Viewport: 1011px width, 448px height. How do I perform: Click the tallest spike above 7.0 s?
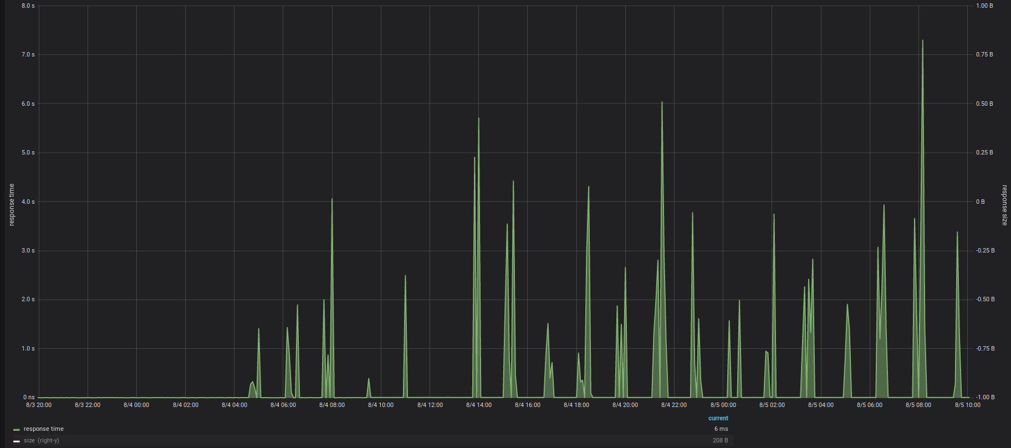[x=922, y=41]
